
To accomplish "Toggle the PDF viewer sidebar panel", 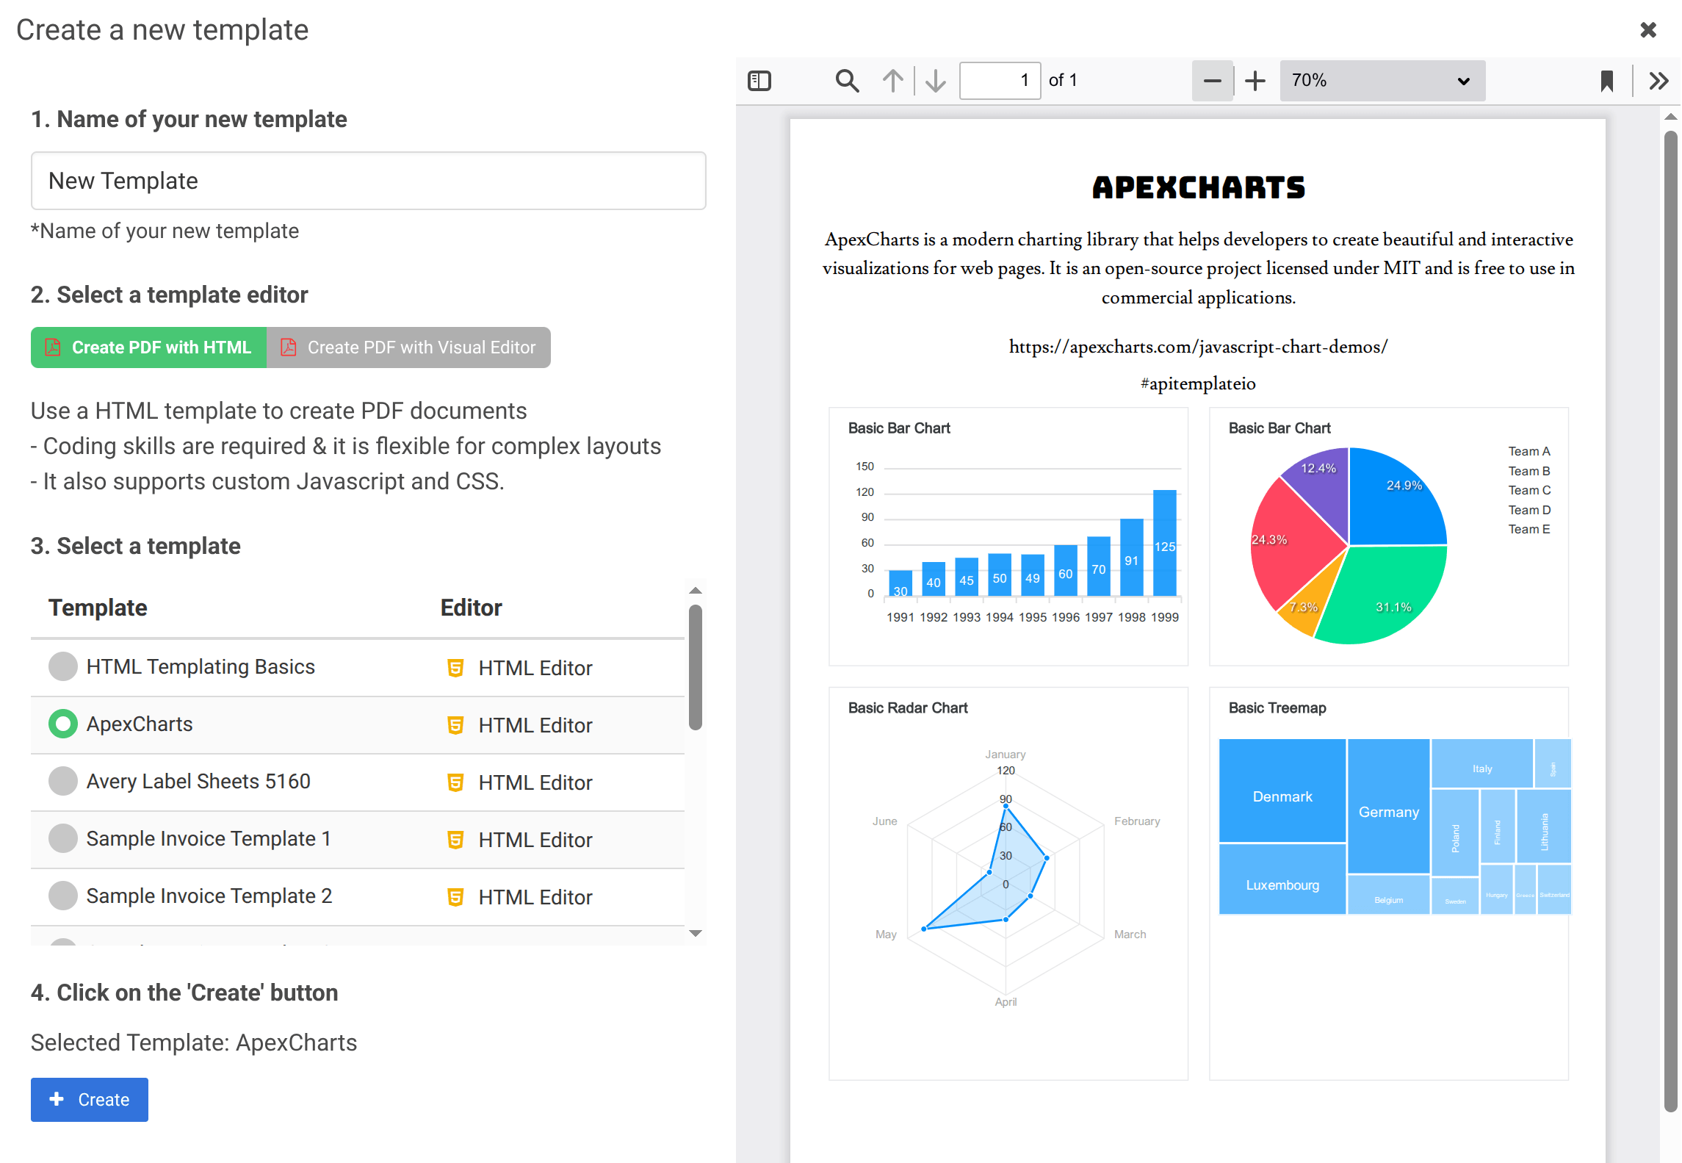I will click(759, 81).
